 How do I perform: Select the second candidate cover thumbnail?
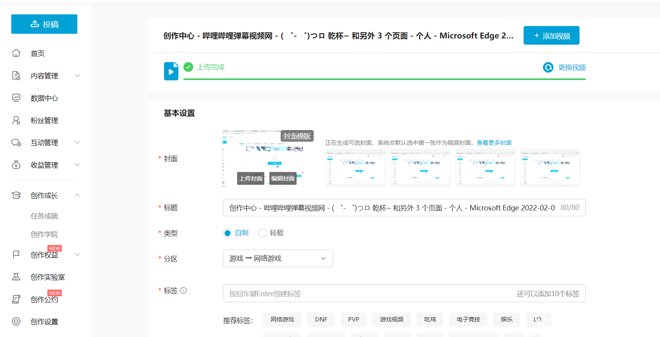420,168
